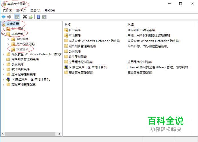The image size is (198, 142).
Task: Collapse the 本地策略 tree node
Action: (x=3, y=34)
